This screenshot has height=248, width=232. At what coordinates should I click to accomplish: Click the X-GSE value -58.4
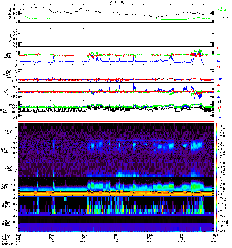182,235
